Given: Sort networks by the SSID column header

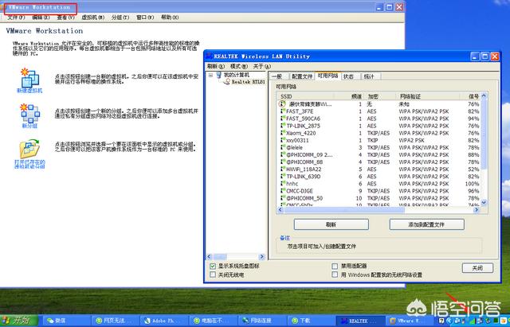Looking at the screenshot, I should click(304, 96).
